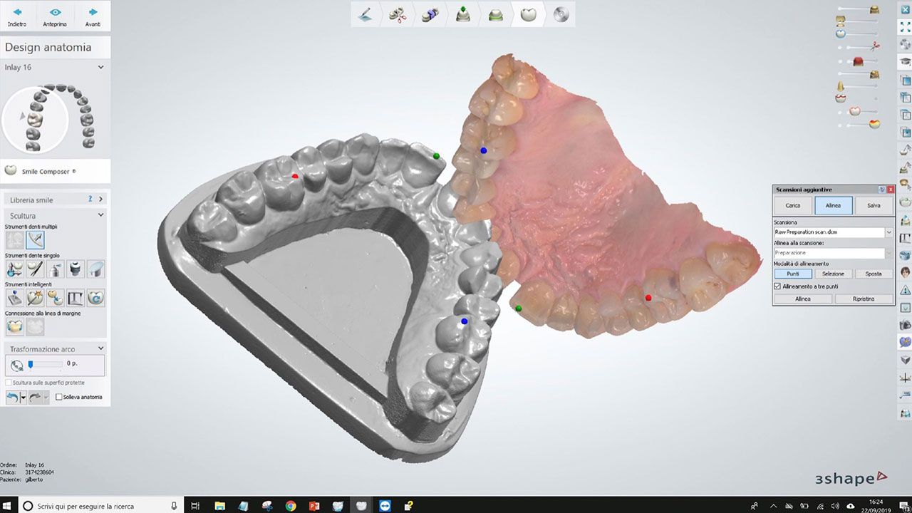Enable Solleva anatomia
The height and width of the screenshot is (513, 912).
pyautogui.click(x=60, y=397)
